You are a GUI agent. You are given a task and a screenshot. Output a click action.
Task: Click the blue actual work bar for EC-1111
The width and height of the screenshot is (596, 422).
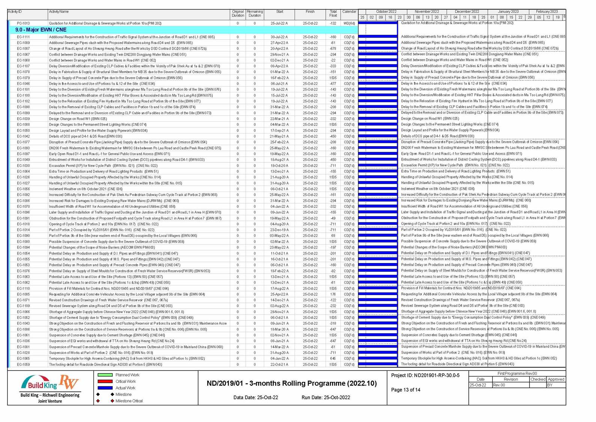[x=378, y=37]
